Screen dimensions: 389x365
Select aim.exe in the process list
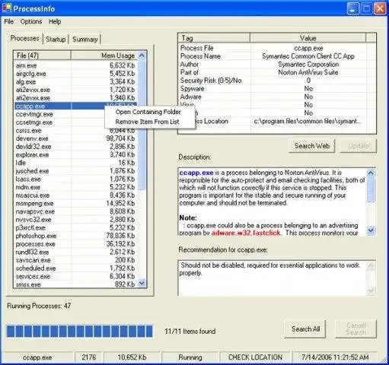(x=75, y=65)
